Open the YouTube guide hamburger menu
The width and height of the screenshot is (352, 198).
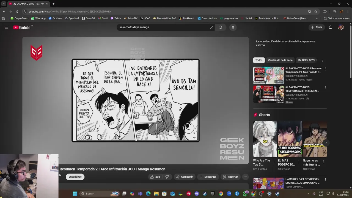click(x=7, y=27)
